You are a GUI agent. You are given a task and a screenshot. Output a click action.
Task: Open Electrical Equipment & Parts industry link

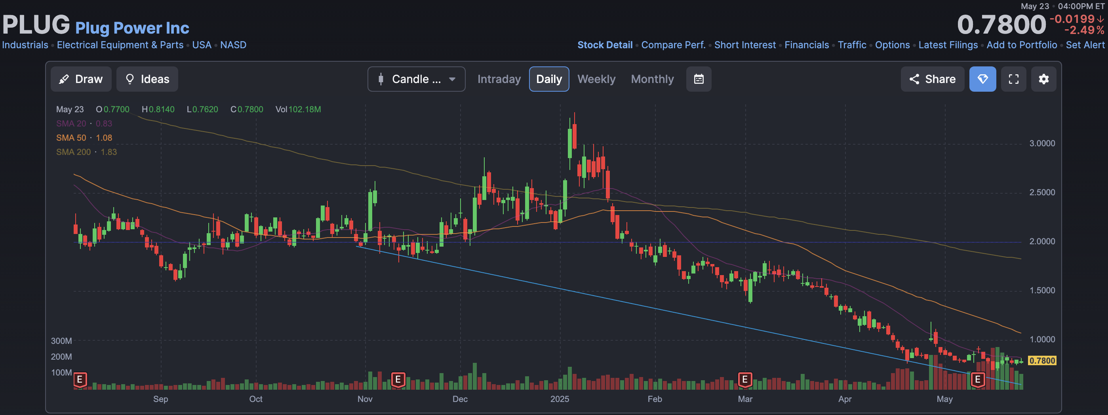coord(120,45)
